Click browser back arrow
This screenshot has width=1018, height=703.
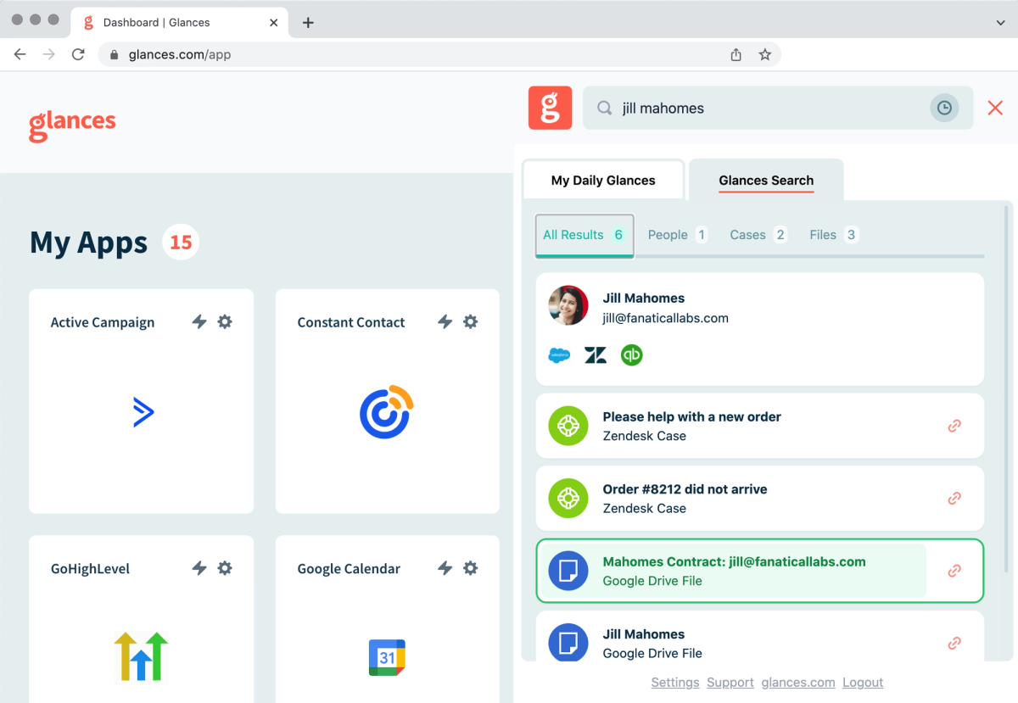click(20, 54)
